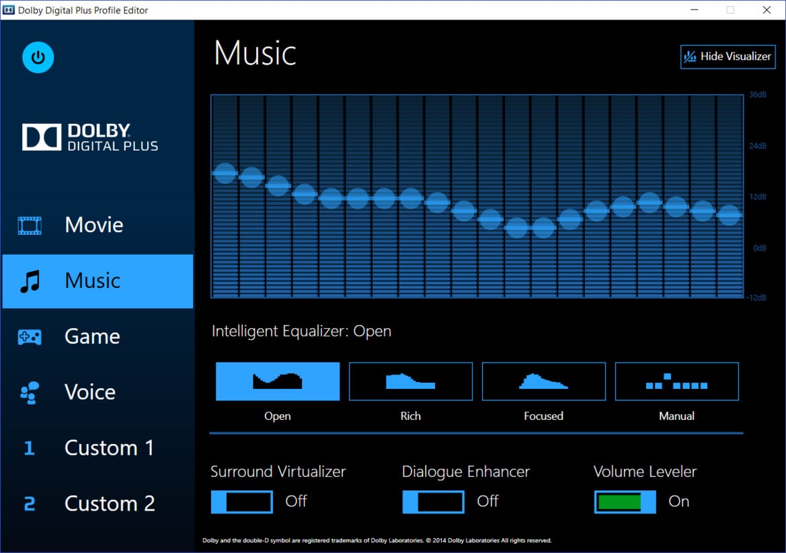
Task: Click the Dolby Digital Plus logo
Action: [90, 137]
